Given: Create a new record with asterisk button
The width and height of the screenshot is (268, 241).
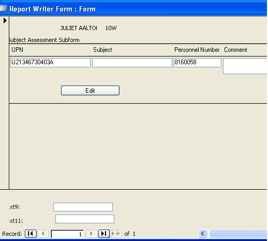Looking at the screenshot, I should click(116, 234).
